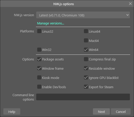Uncheck the Win64 platform checkbox
This screenshot has height=117, width=134.
coord(86,50)
